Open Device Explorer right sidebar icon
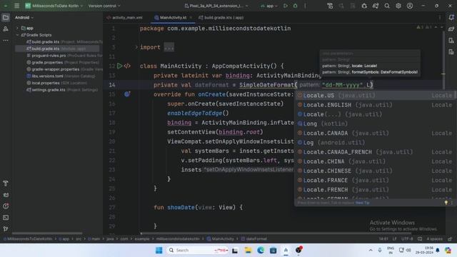457x257 pixels. pos(451,41)
